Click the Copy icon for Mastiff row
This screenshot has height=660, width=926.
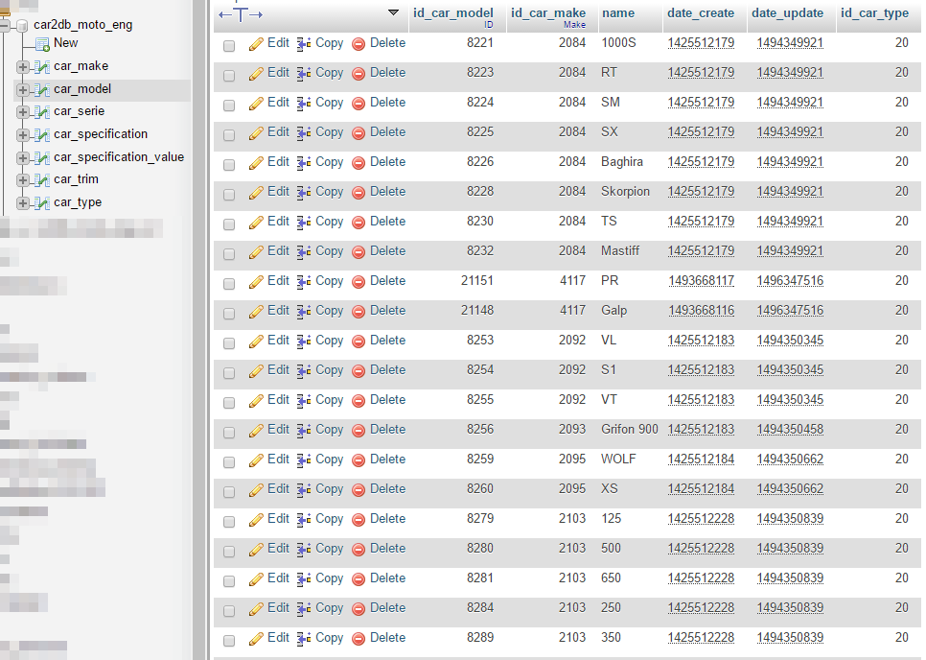pos(304,252)
